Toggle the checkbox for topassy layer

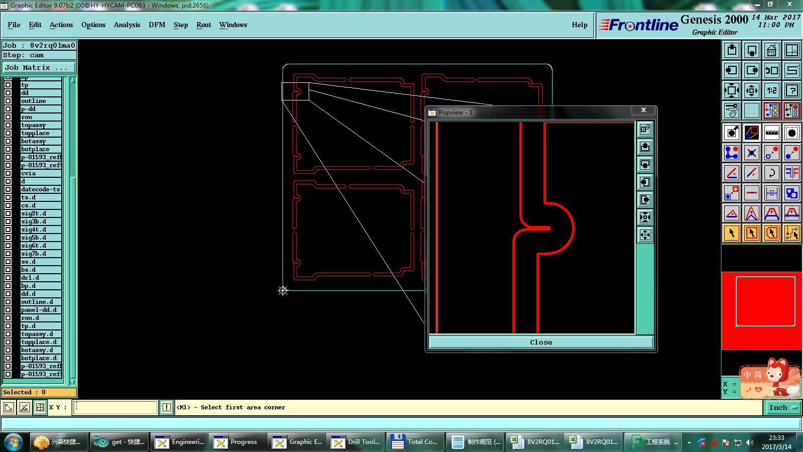click(x=8, y=125)
